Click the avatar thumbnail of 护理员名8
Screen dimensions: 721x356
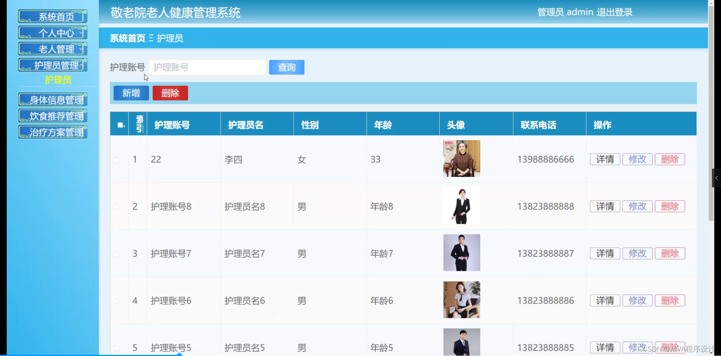(x=462, y=206)
